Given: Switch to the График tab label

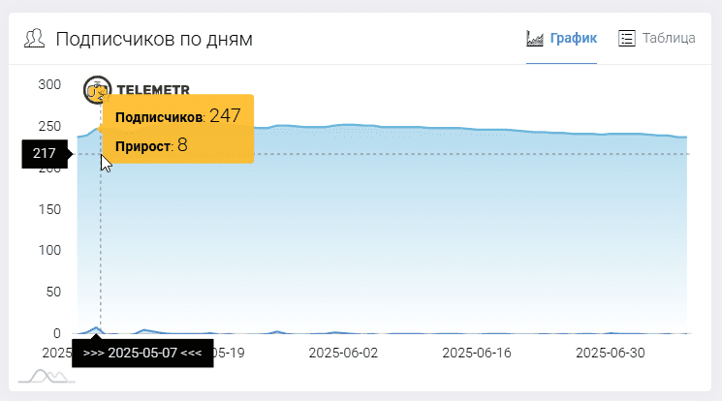Looking at the screenshot, I should (574, 38).
